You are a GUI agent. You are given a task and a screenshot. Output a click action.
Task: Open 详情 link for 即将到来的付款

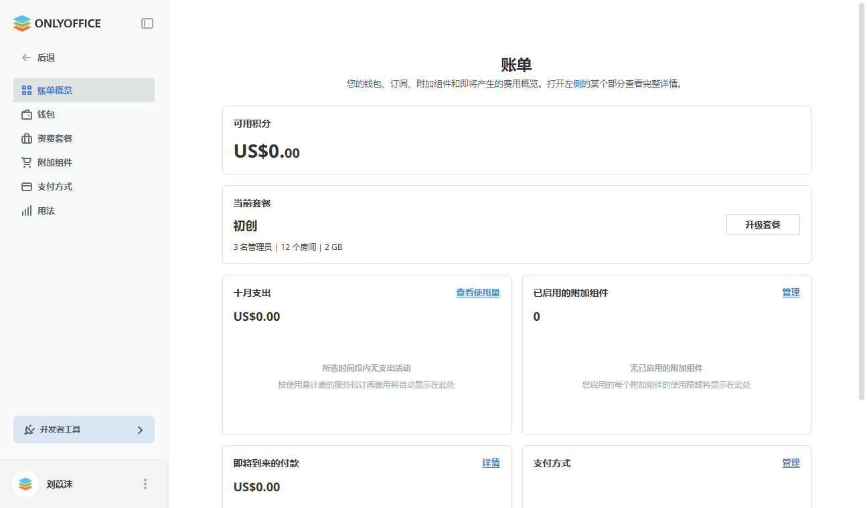491,463
